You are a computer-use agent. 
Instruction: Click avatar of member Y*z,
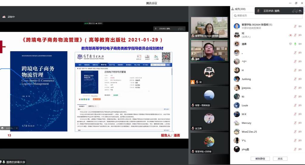click(237, 141)
